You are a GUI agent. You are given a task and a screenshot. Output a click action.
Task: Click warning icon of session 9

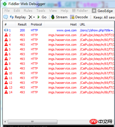point(6,68)
